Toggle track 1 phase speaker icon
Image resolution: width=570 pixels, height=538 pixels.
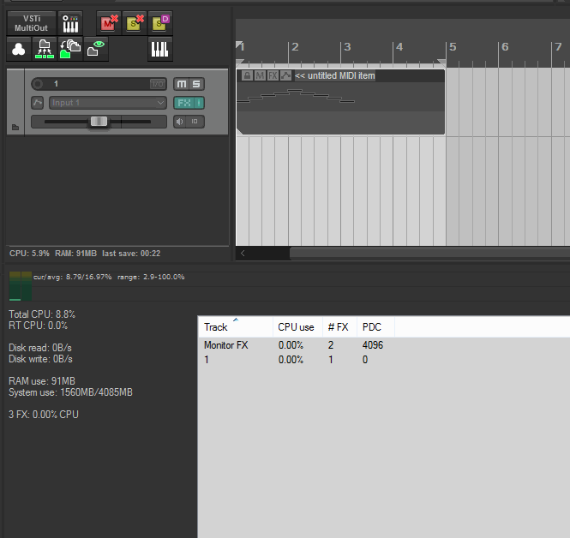(180, 122)
